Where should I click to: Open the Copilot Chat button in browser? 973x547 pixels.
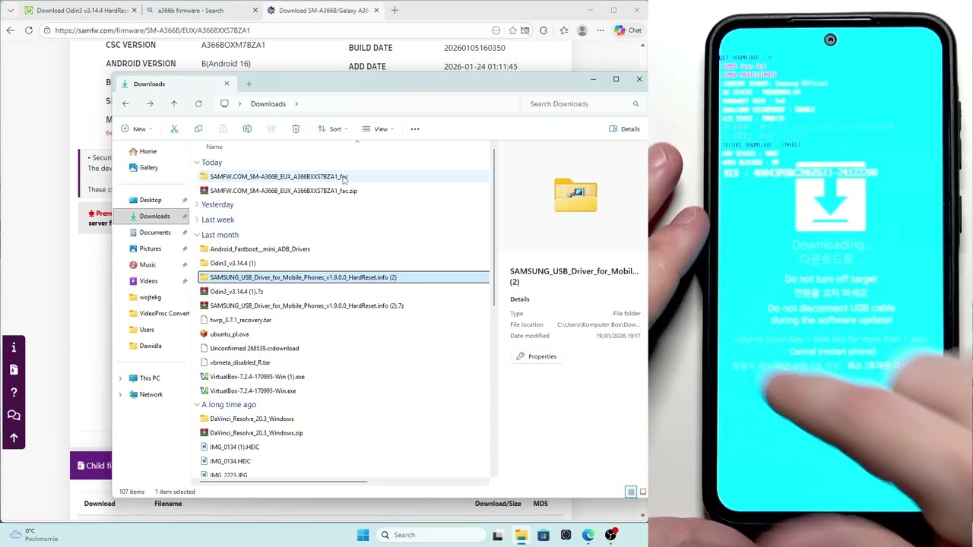click(x=629, y=30)
